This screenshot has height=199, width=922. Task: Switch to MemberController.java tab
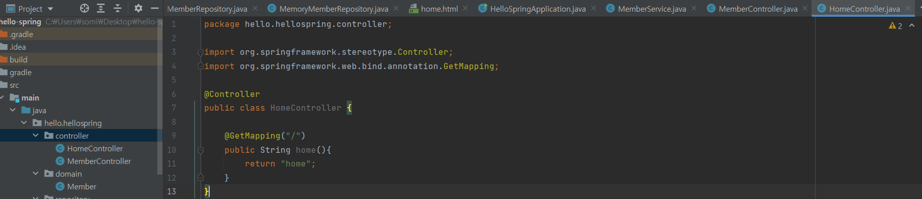[758, 9]
